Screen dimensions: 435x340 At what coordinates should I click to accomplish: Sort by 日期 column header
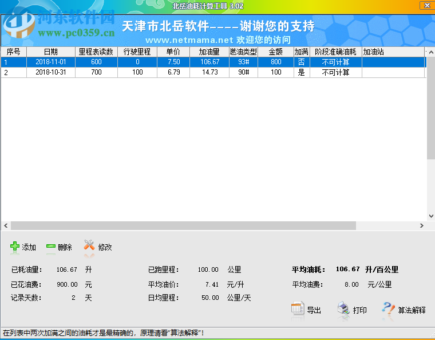51,52
